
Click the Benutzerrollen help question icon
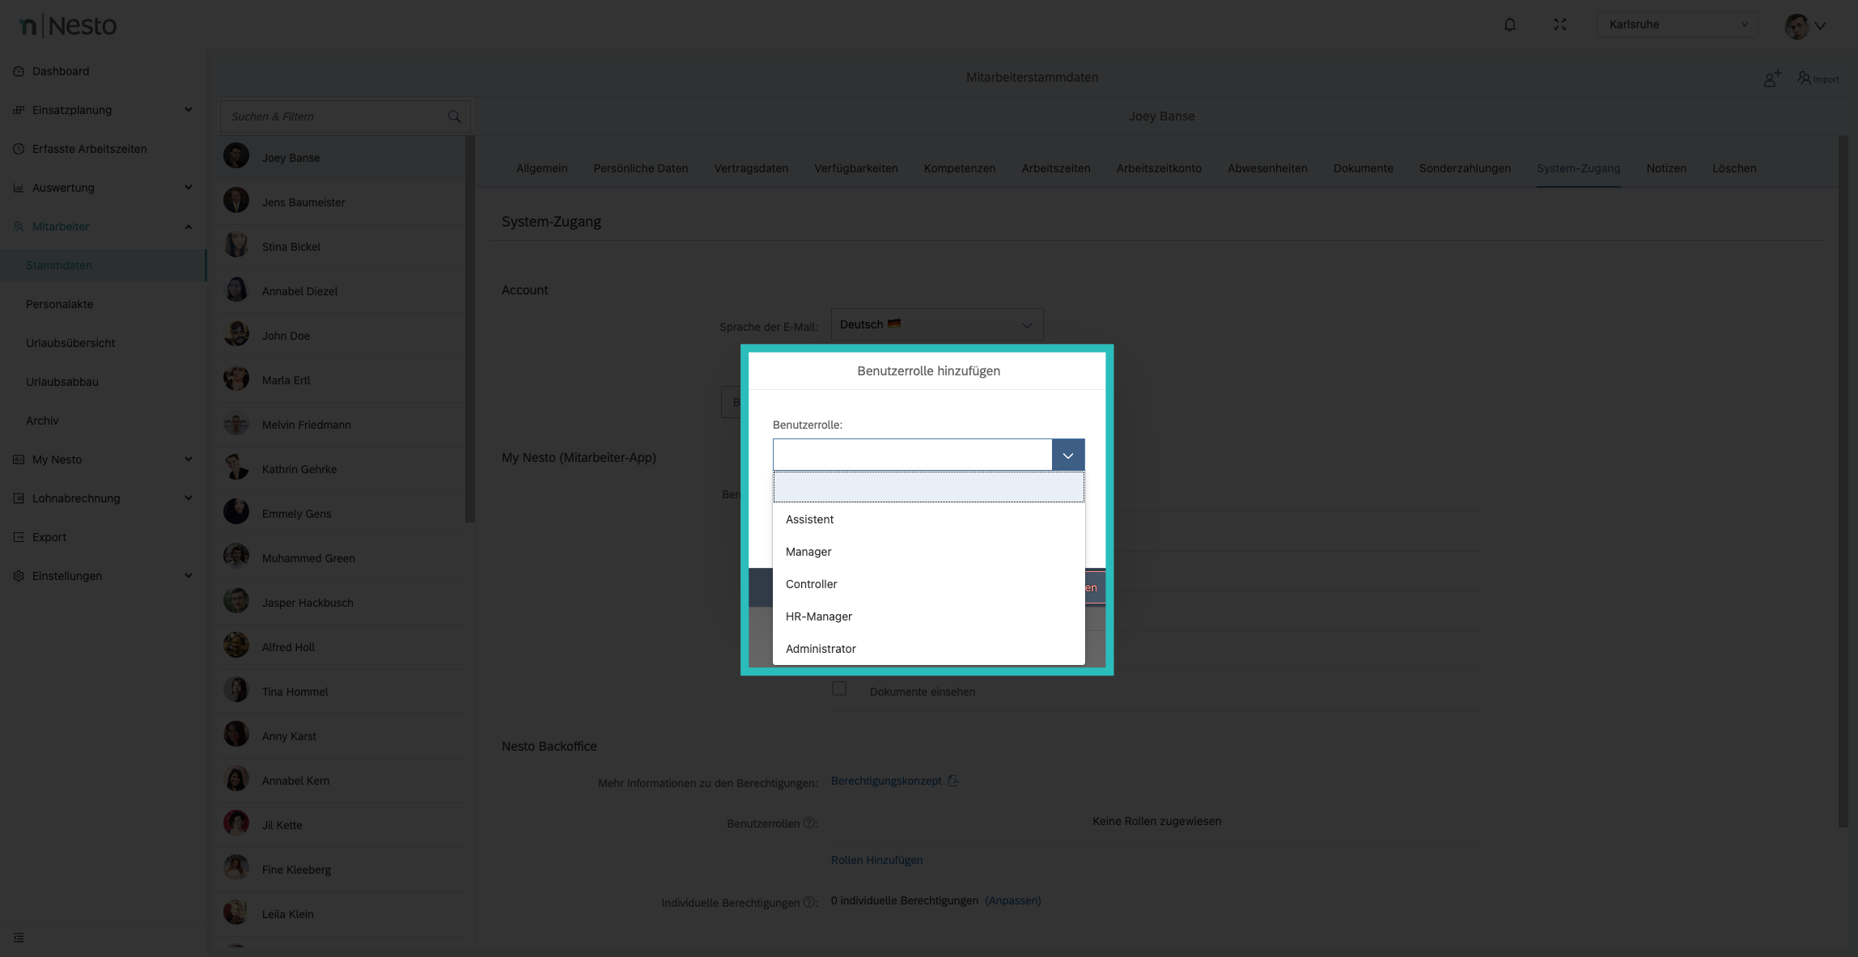(x=808, y=823)
